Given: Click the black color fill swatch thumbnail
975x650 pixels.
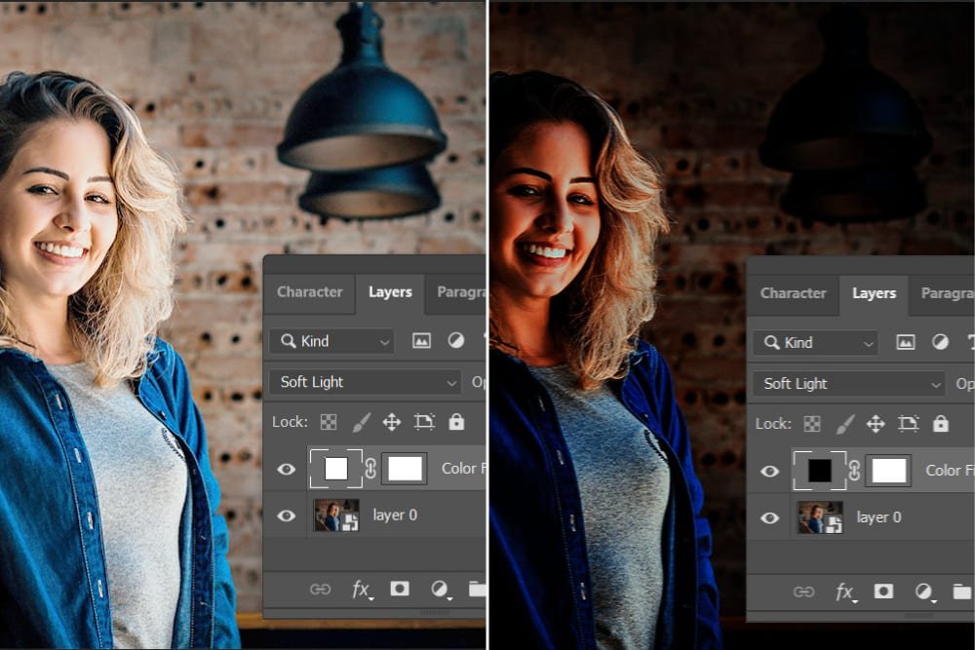Looking at the screenshot, I should [x=819, y=471].
